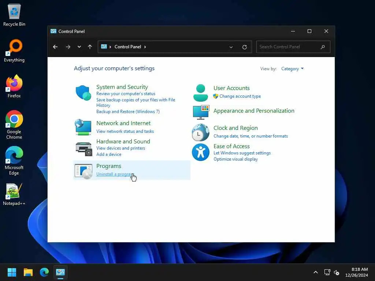375x281 pixels.
Task: Click Let Windows suggest settings
Action: point(242,153)
